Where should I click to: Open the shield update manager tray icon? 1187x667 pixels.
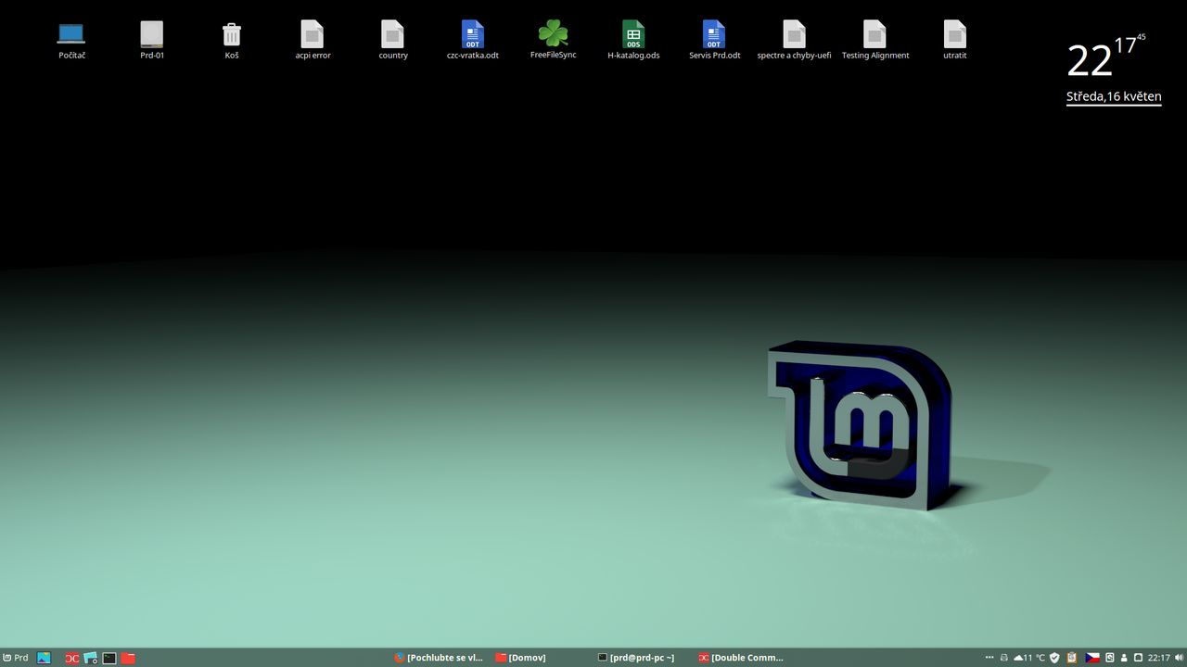[x=1054, y=658]
